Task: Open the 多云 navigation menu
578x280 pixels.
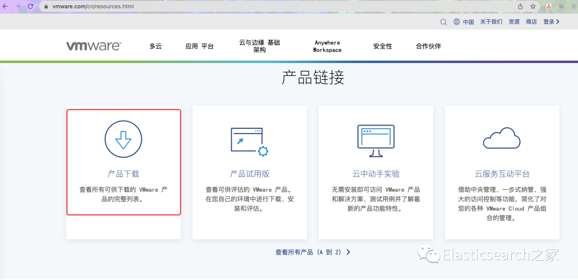Action: click(x=156, y=46)
